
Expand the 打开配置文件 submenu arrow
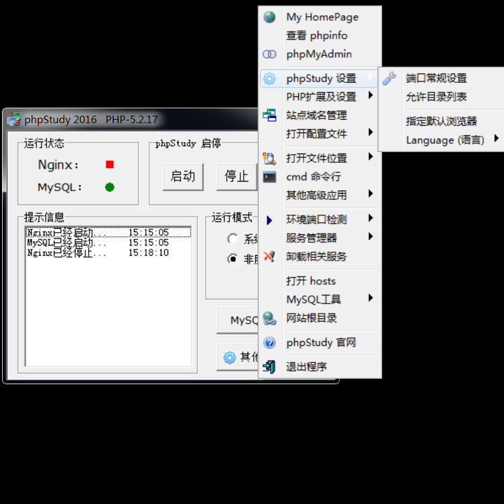[371, 132]
